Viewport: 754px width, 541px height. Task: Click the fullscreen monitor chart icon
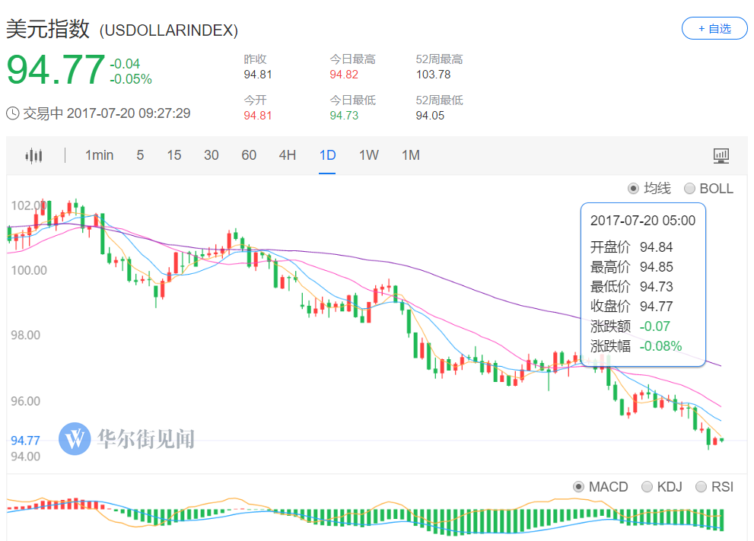click(x=721, y=156)
